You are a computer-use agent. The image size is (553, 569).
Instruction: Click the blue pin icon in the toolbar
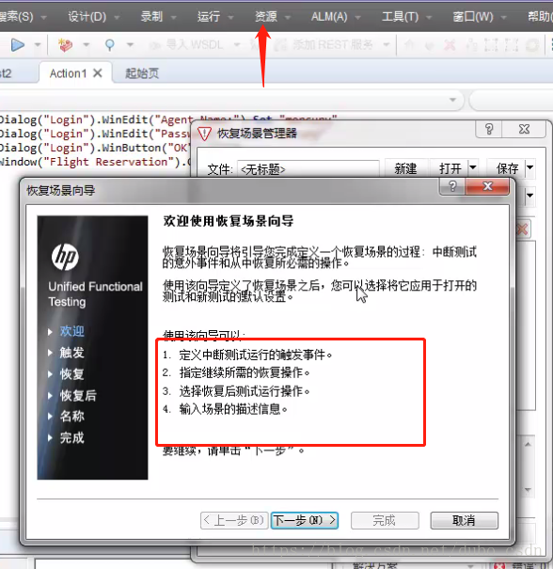(x=110, y=45)
